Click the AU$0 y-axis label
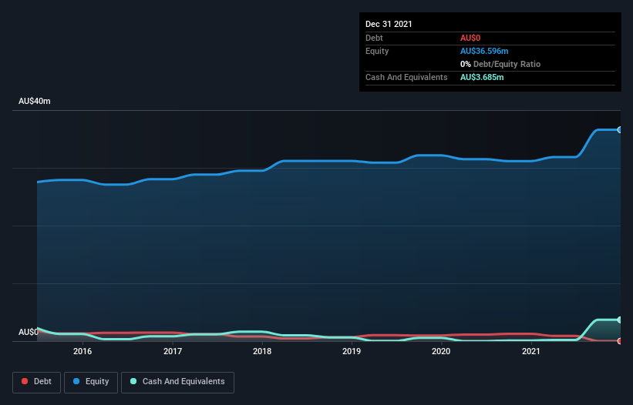 29,332
